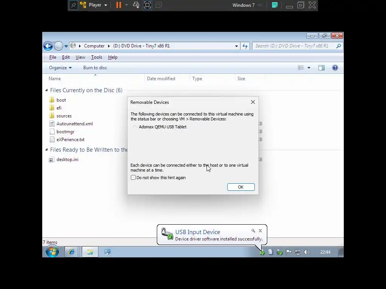The image size is (386, 289).
Task: Show the preview pane
Action: [x=322, y=68]
